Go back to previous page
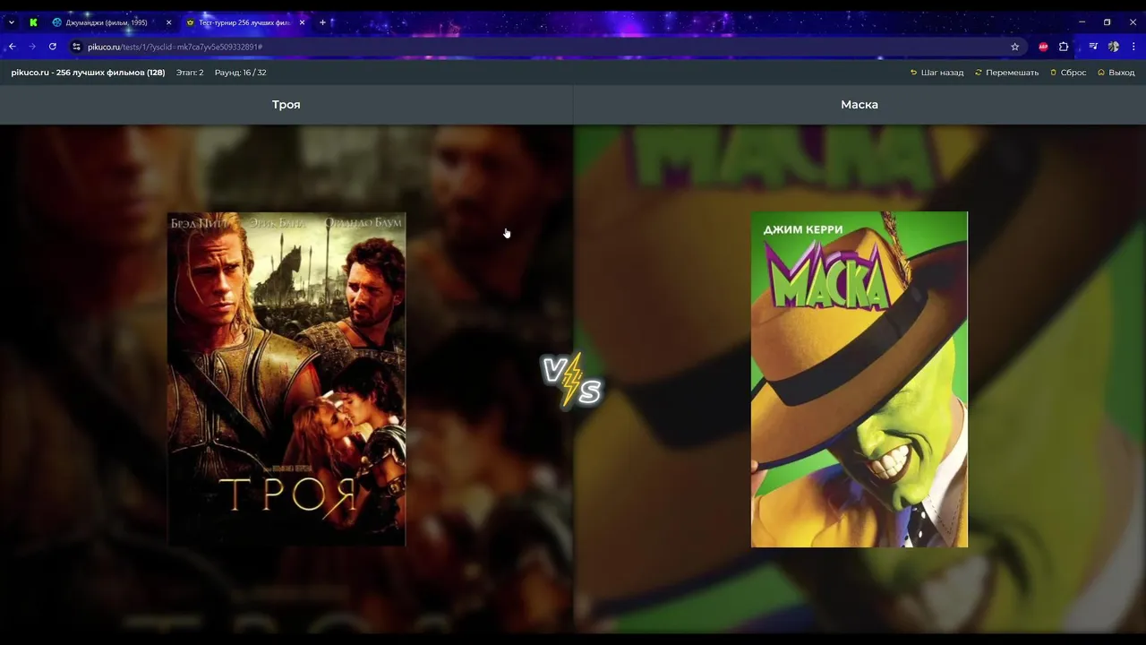 click(12, 47)
